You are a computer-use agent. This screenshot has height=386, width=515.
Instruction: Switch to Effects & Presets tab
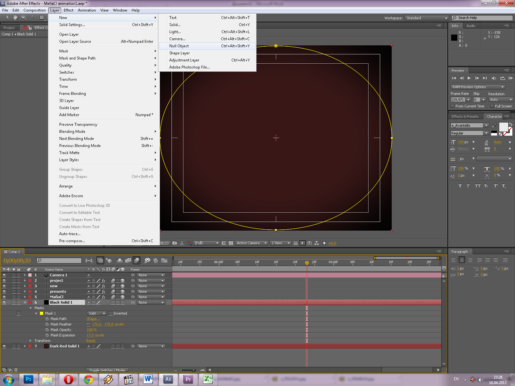tap(465, 116)
